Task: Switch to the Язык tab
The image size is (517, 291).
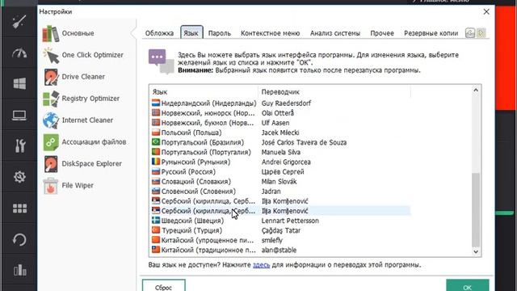Action: pyautogui.click(x=191, y=32)
